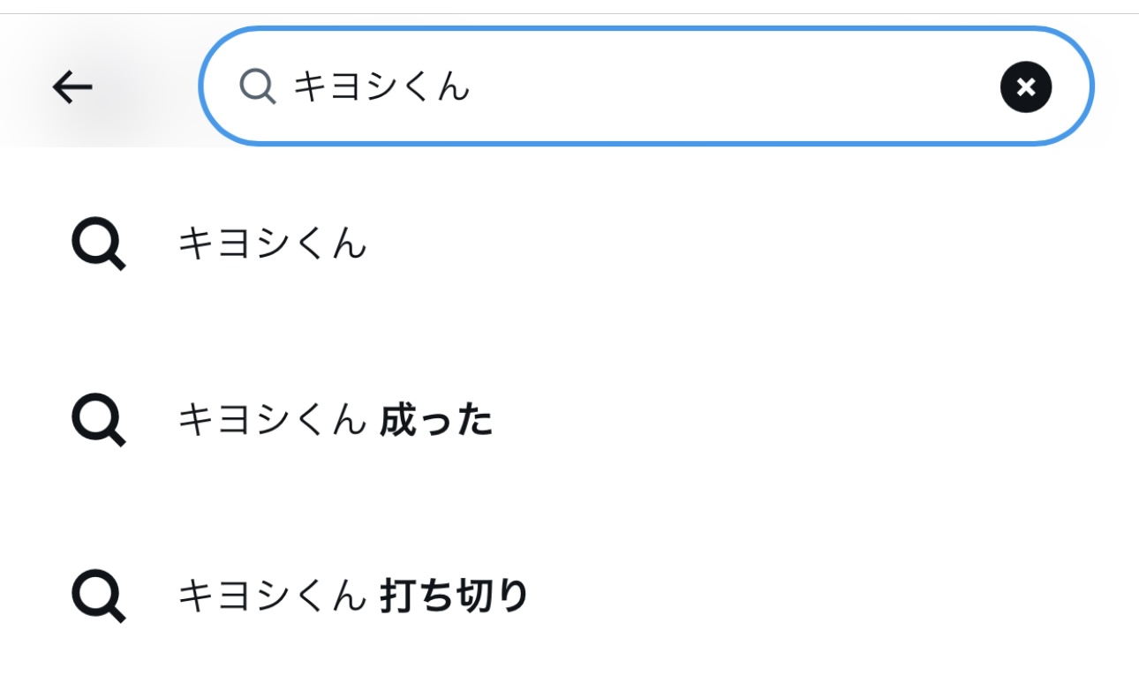
Task: Click the bold 打ち切り completion text
Action: point(454,596)
